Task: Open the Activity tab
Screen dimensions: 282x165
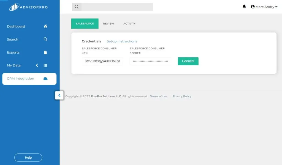Action: [x=129, y=23]
